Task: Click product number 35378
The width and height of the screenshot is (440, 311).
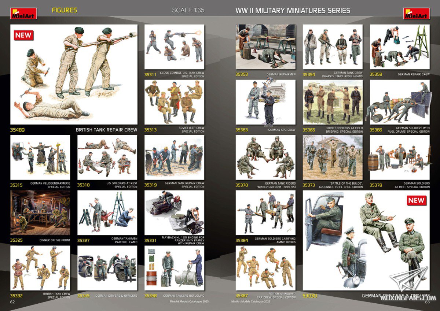Action: (376, 185)
